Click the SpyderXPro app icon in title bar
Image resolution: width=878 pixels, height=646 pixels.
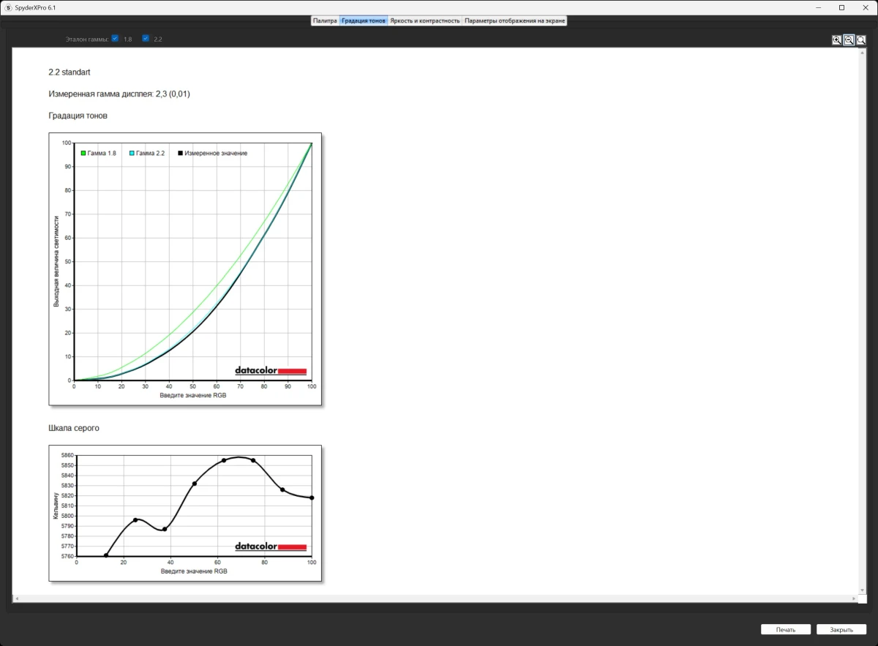(8, 7)
